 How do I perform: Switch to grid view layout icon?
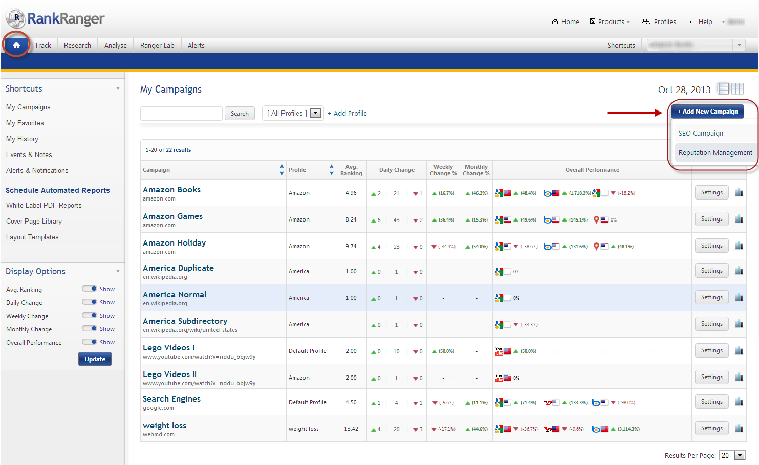tap(738, 89)
